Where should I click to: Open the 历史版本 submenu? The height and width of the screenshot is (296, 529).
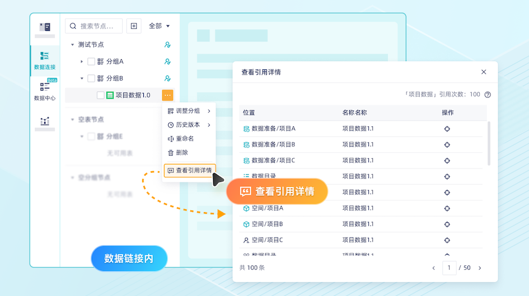pyautogui.click(x=189, y=125)
